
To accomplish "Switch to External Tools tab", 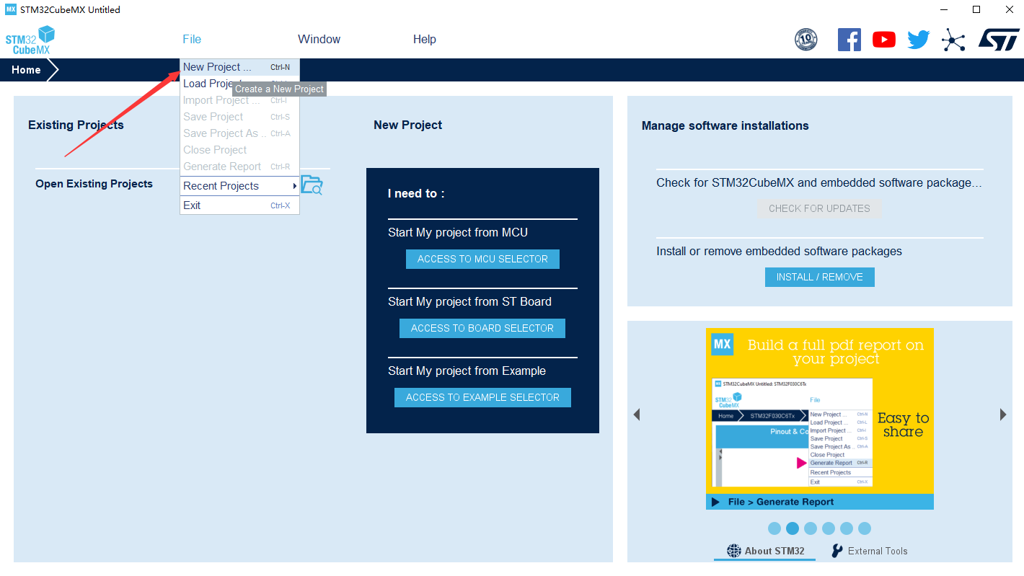I will point(869,551).
